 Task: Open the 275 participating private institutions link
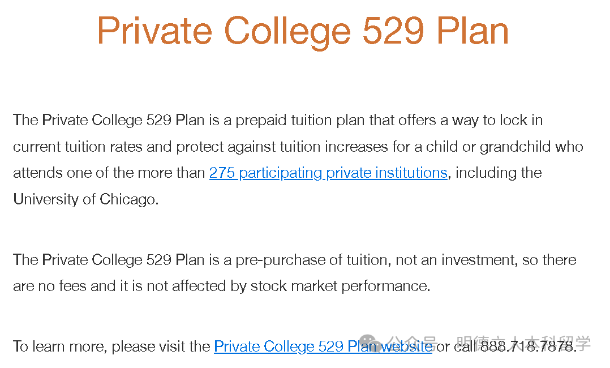[328, 173]
